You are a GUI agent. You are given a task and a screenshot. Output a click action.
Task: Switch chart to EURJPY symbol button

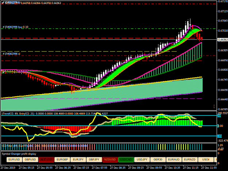pos(78,160)
